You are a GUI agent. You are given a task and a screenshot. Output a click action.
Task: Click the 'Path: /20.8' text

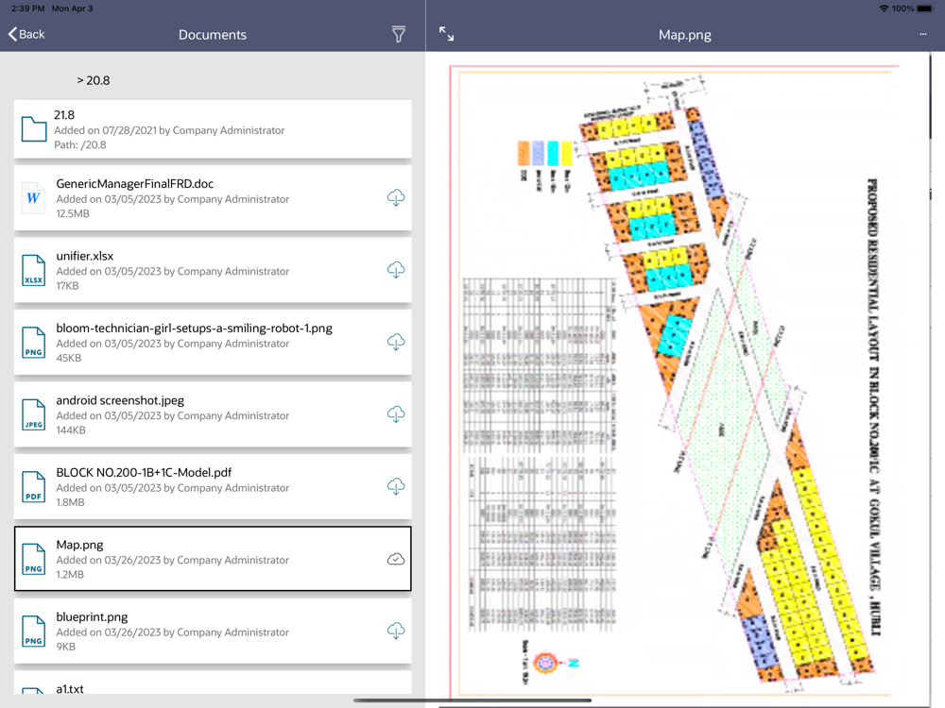[x=80, y=145]
